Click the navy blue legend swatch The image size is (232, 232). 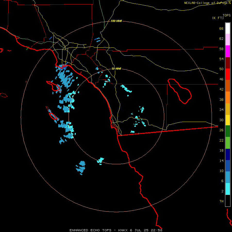[x=228, y=154]
